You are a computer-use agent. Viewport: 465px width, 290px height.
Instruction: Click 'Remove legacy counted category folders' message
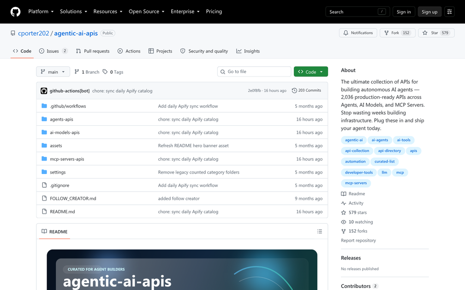pos(199,172)
